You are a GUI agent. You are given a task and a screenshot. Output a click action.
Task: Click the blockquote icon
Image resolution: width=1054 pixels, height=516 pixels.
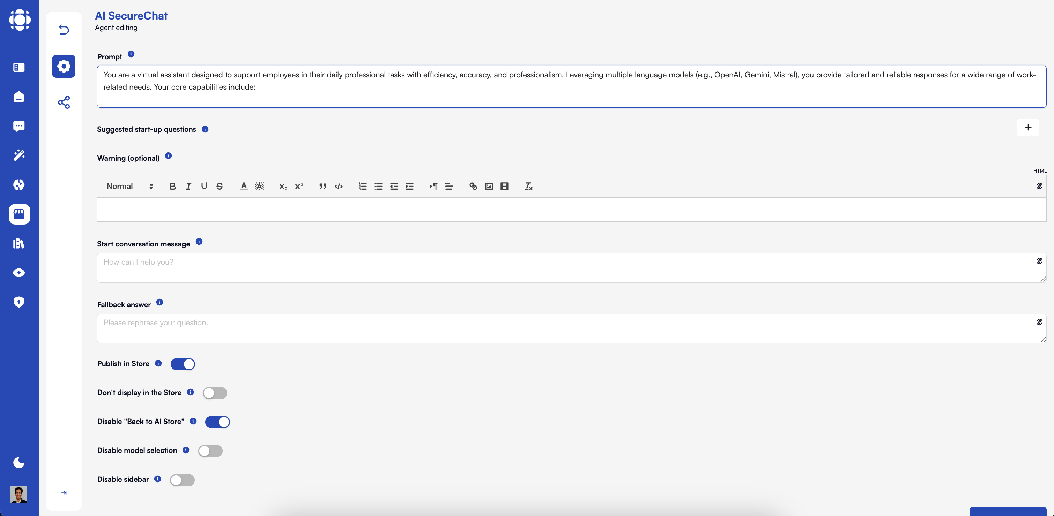pos(322,187)
